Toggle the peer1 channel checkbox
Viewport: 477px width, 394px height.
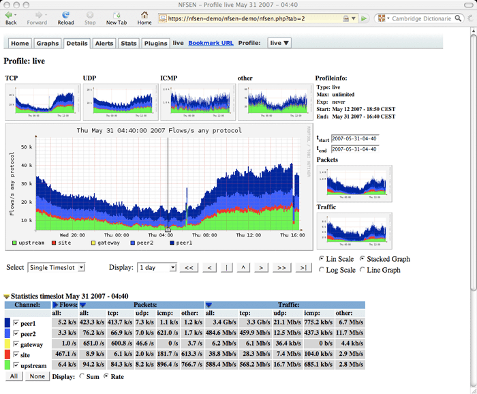click(16, 323)
